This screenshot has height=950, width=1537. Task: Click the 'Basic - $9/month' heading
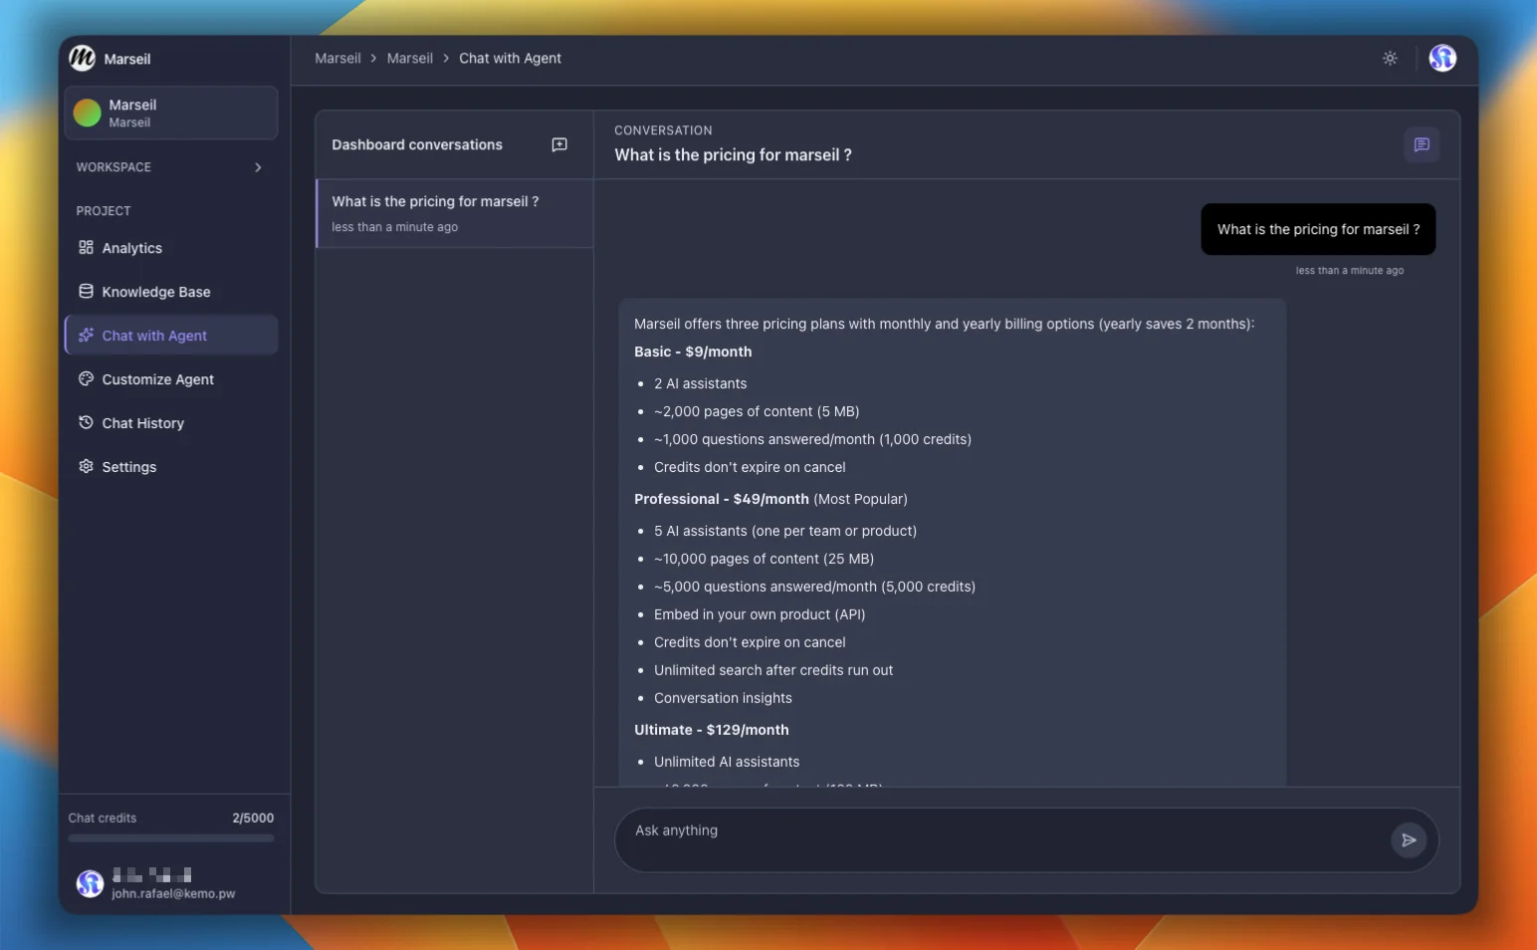click(693, 353)
